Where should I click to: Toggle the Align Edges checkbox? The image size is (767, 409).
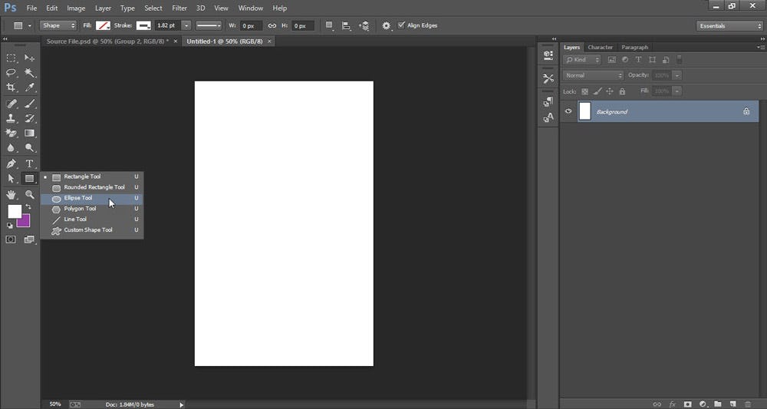(x=401, y=25)
